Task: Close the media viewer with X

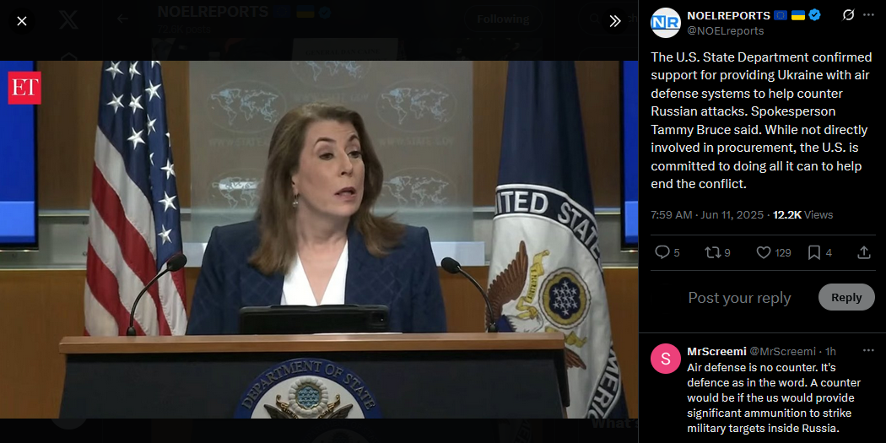Action: click(21, 21)
